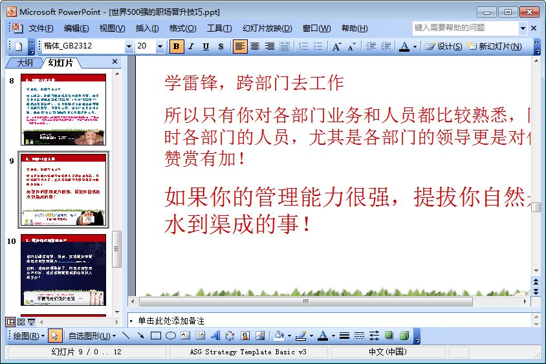Click the help question input box
The width and height of the screenshot is (546, 364).
point(466,28)
